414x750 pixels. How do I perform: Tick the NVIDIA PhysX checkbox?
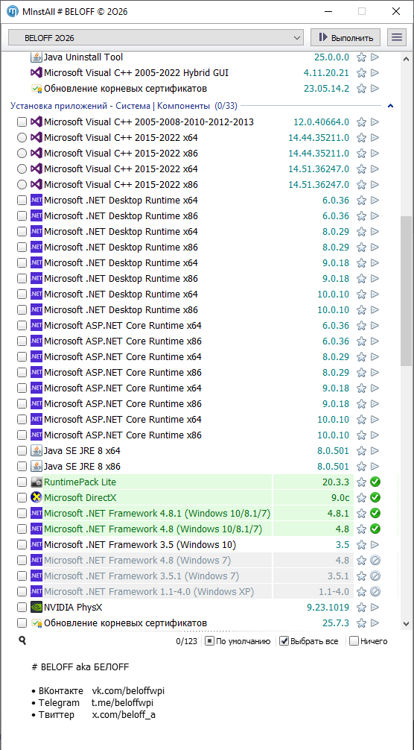[x=22, y=608]
